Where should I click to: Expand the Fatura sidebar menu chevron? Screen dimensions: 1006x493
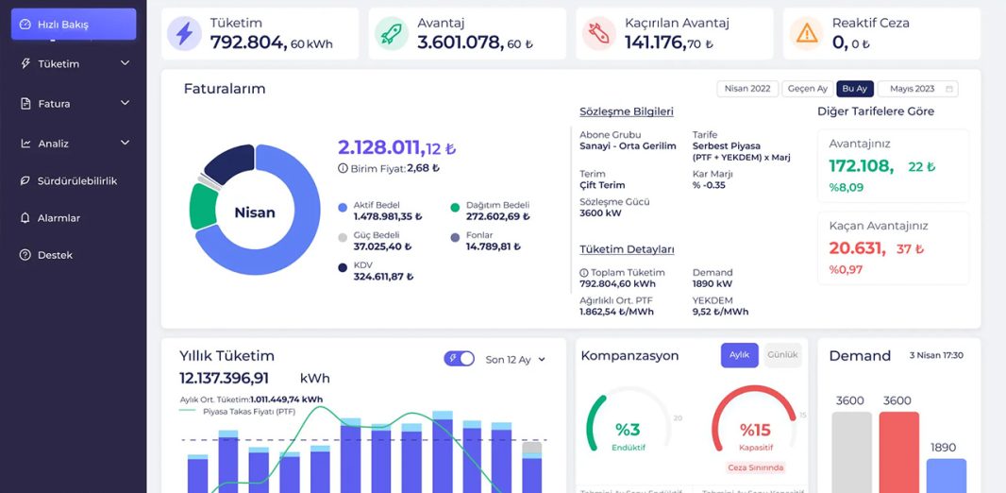(126, 103)
